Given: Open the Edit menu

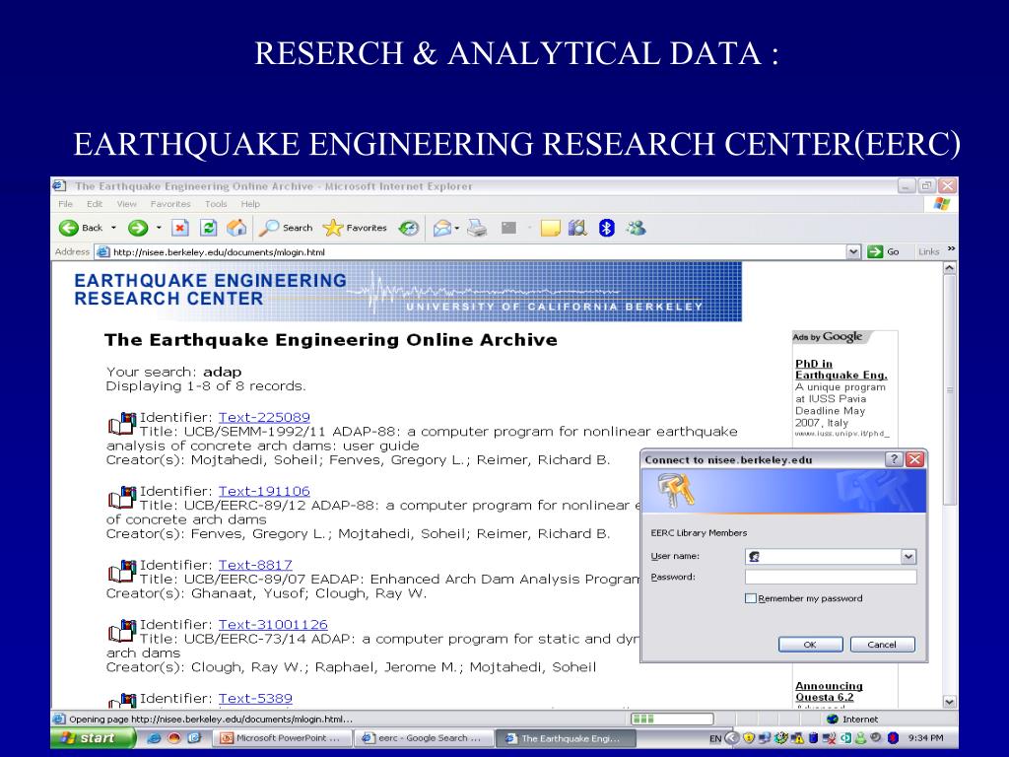Looking at the screenshot, I should (x=95, y=204).
